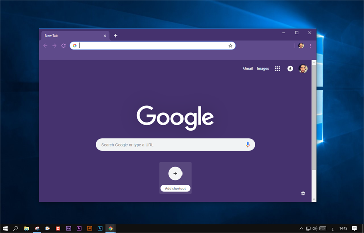Click the 14:45 taskbar clock
This screenshot has width=364, height=233.
tap(343, 228)
